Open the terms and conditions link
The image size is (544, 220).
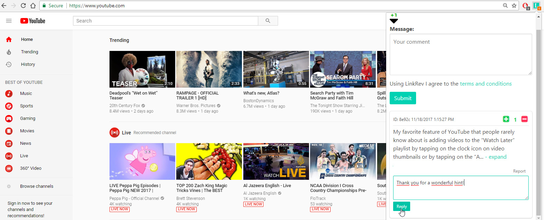(486, 84)
